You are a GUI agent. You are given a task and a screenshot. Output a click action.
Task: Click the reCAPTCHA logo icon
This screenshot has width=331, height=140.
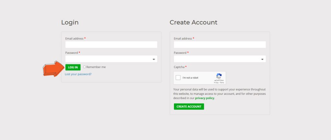[219, 76]
